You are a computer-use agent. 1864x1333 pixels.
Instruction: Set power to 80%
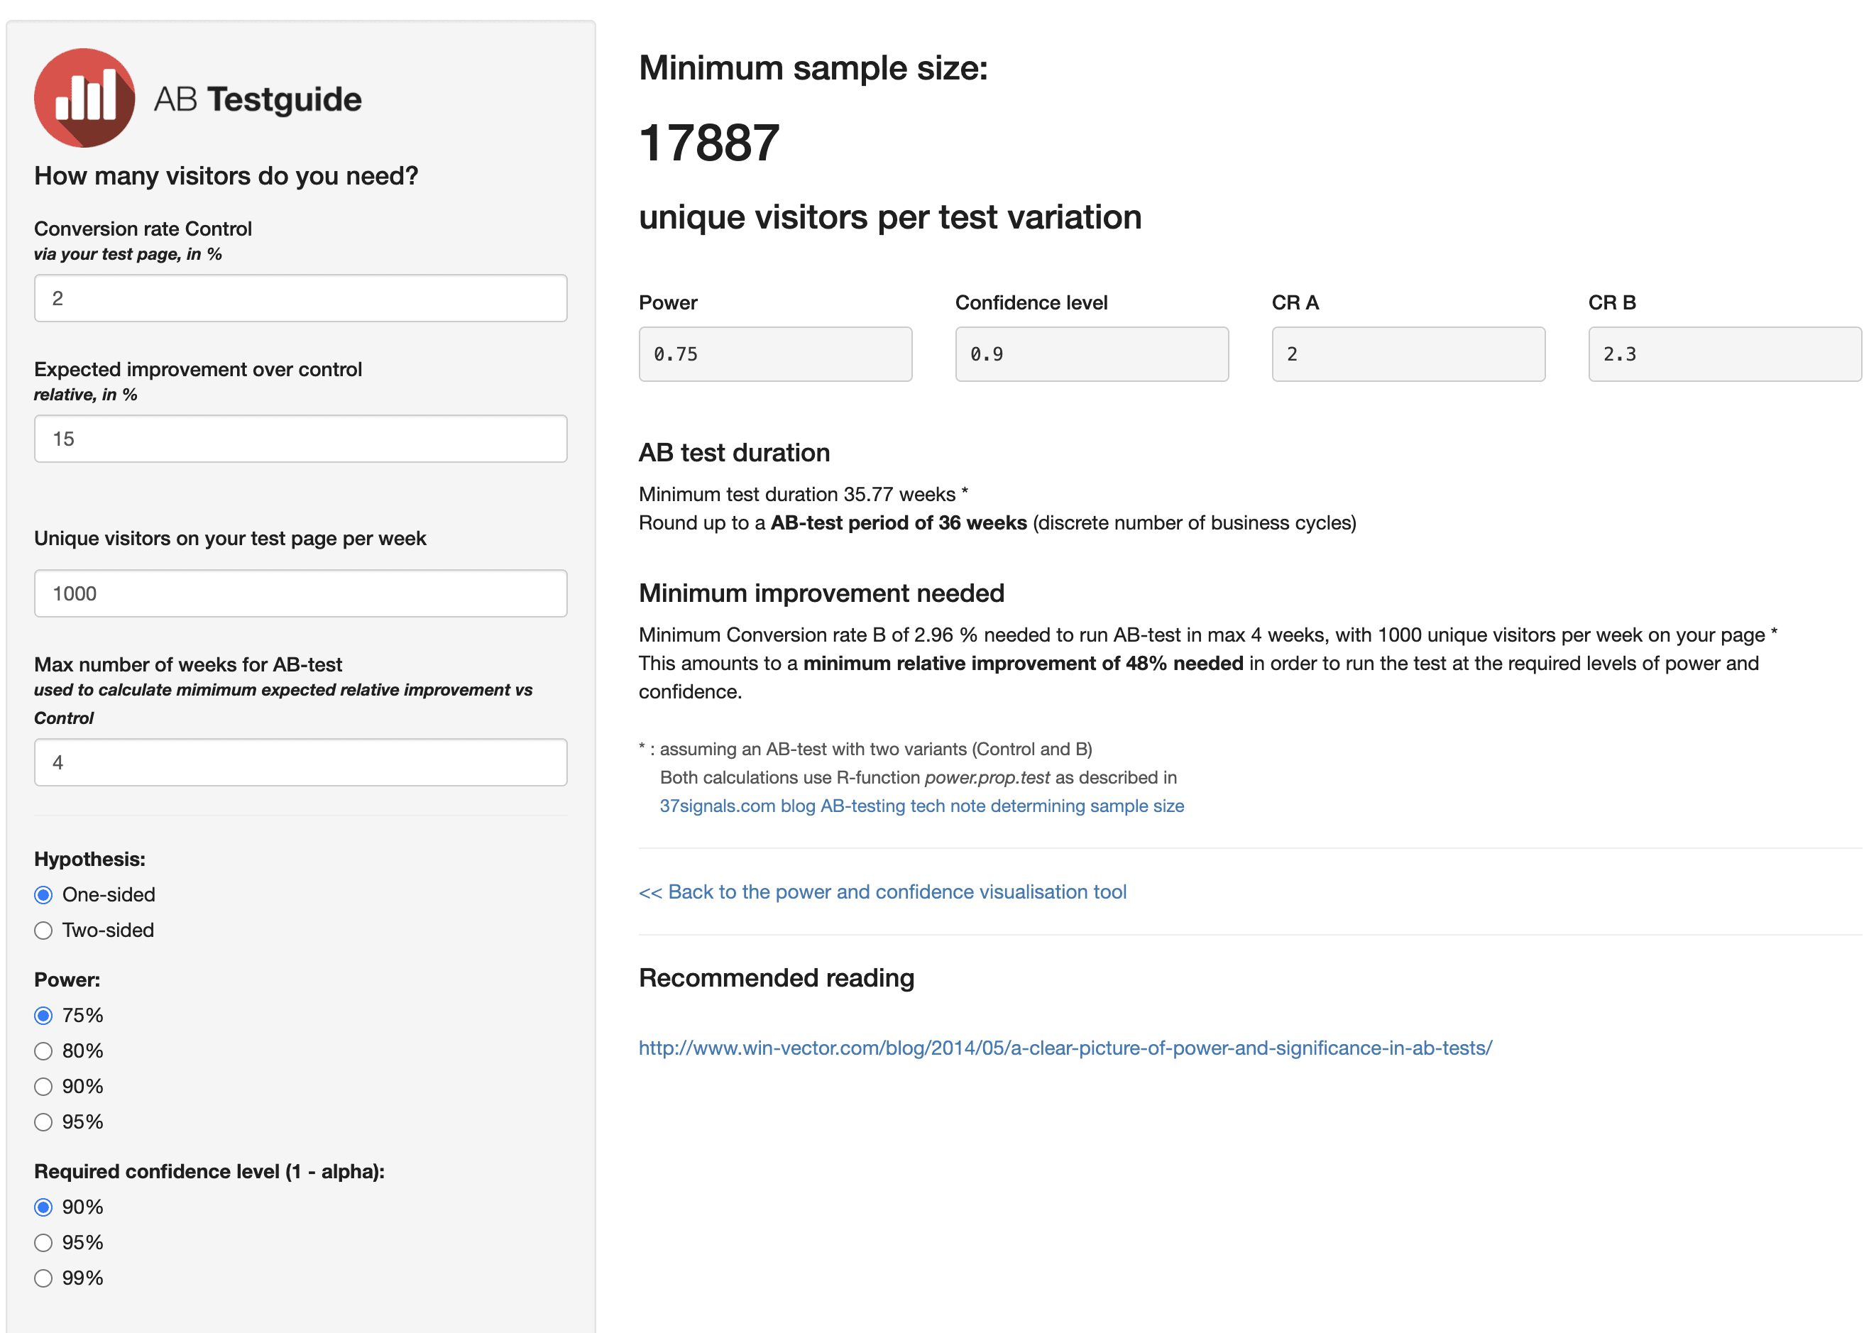pos(43,1051)
